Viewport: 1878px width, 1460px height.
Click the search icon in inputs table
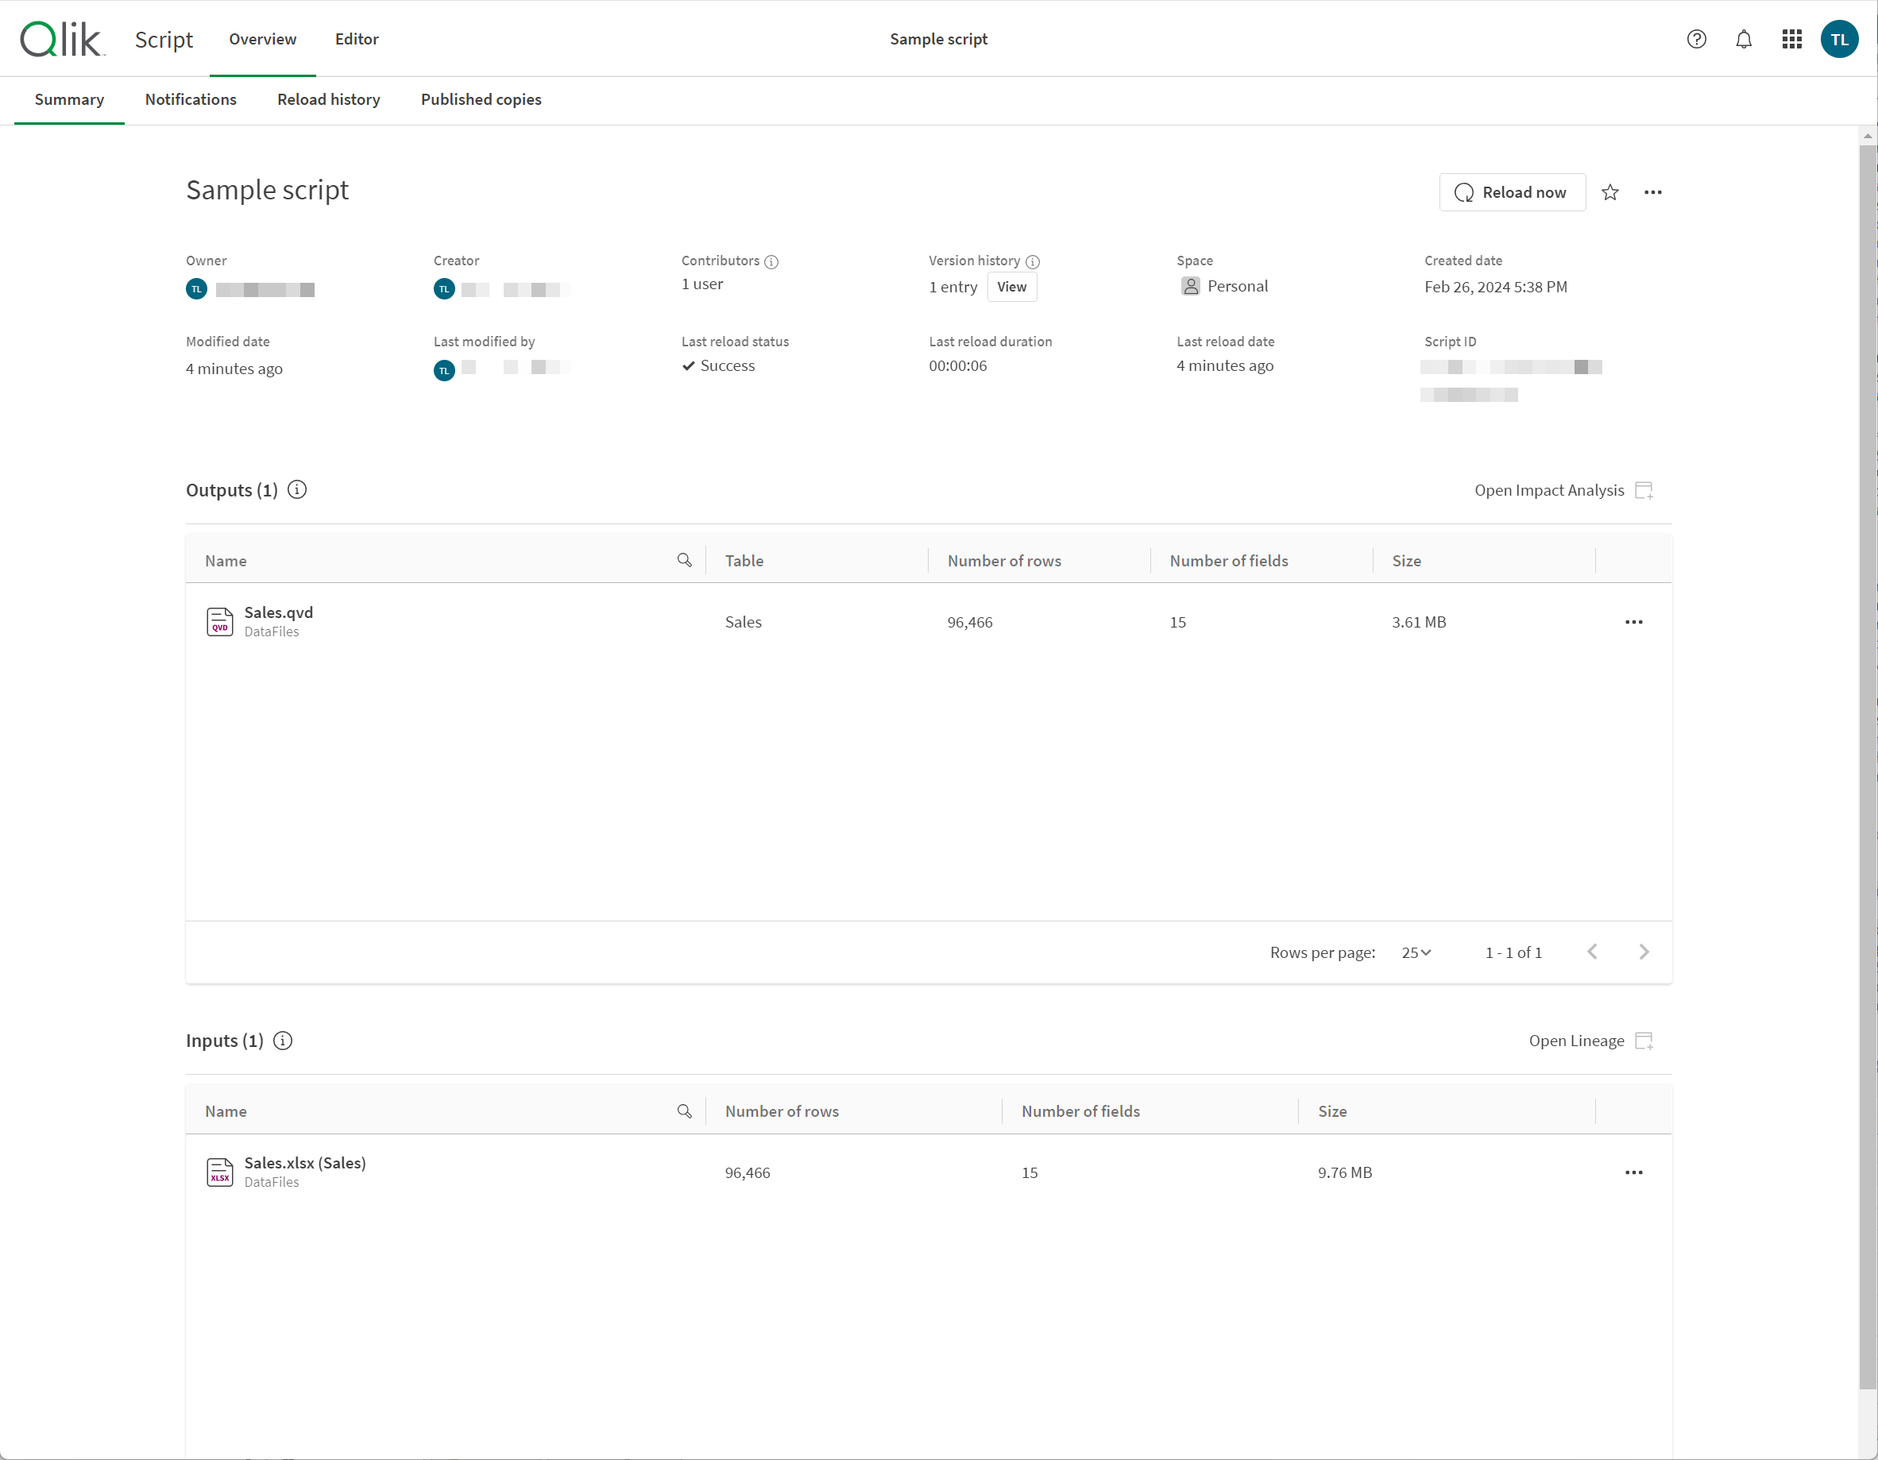[686, 1111]
